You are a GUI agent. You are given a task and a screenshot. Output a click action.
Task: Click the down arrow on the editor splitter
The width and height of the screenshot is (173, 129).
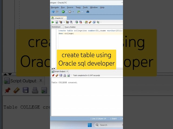[x=54, y=69]
